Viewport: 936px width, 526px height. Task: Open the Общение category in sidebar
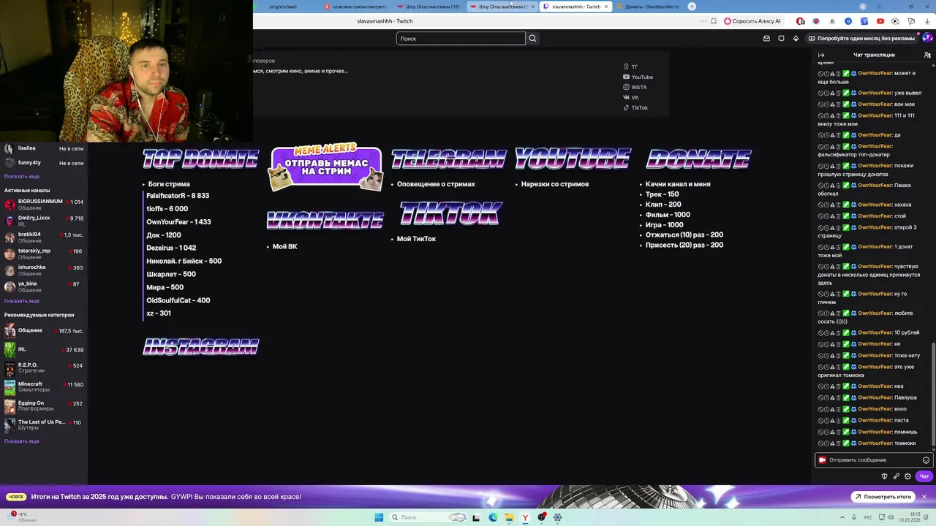click(x=44, y=331)
